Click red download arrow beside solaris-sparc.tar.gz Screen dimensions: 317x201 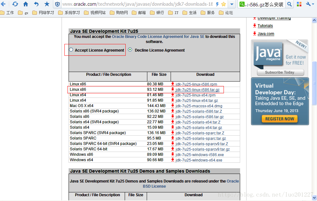(x=173, y=138)
